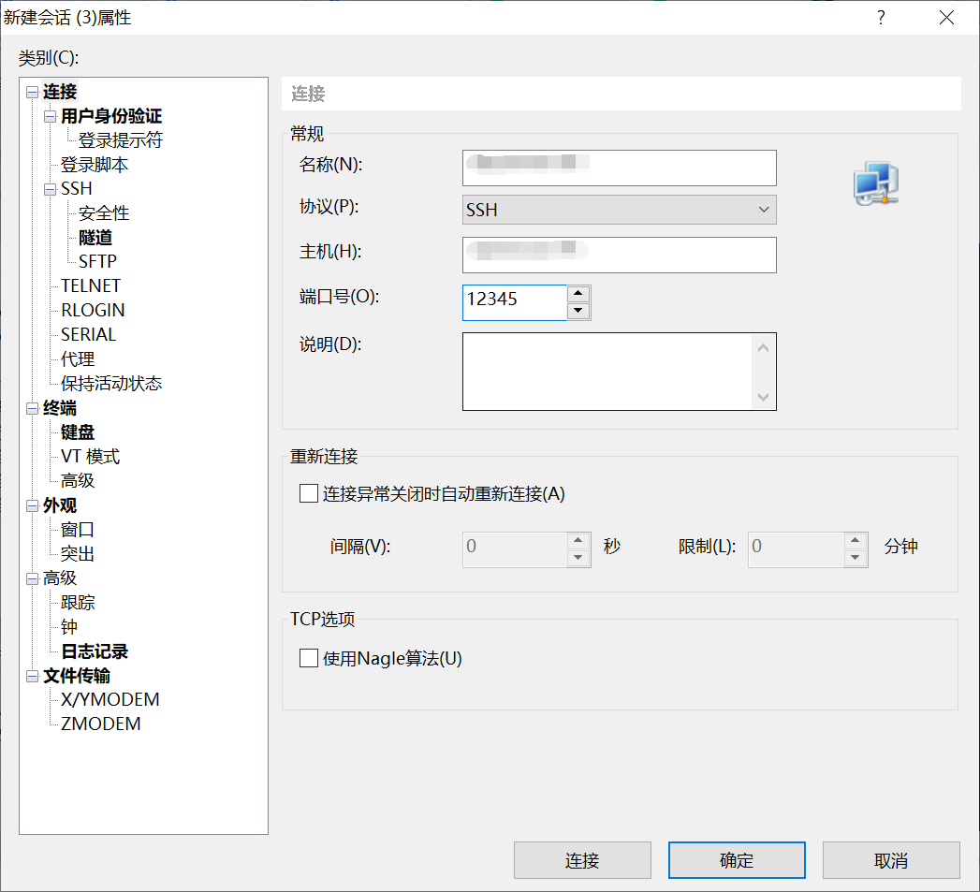The width and height of the screenshot is (980, 892).
Task: Open the 协议 SSH protocol dropdown
Action: point(620,210)
